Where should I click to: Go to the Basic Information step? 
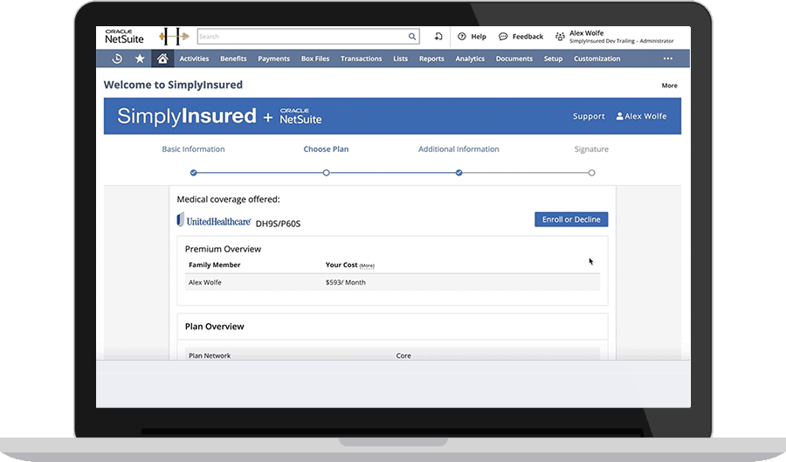193,149
